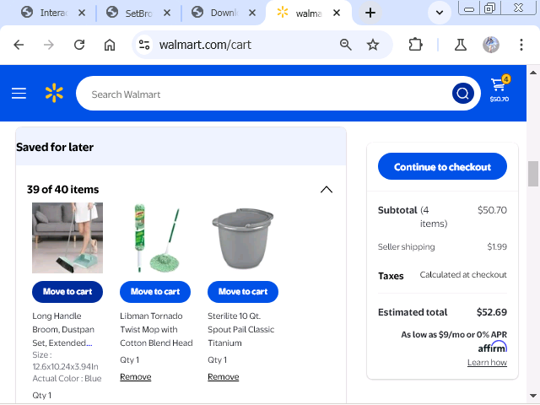The height and width of the screenshot is (405, 540).
Task: Click the Estimated total $52.69 amount
Action: click(x=492, y=312)
